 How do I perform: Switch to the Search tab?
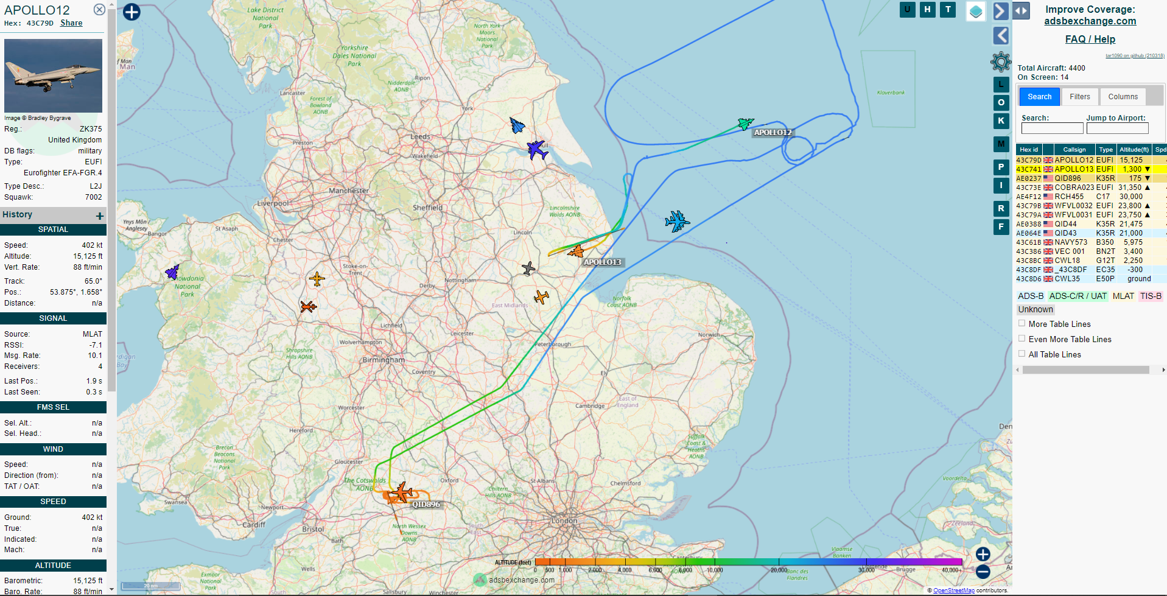point(1039,97)
